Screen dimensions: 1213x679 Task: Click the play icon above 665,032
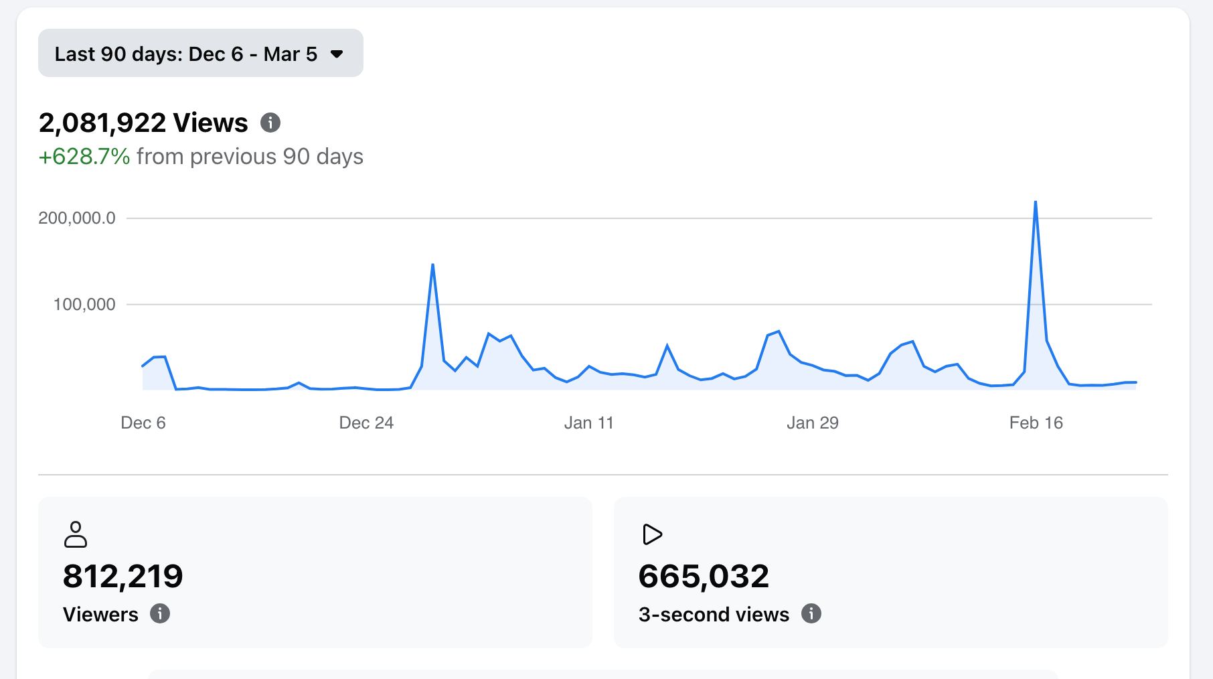point(652,534)
